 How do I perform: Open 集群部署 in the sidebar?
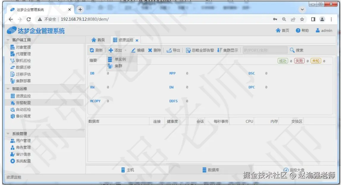tap(21, 81)
